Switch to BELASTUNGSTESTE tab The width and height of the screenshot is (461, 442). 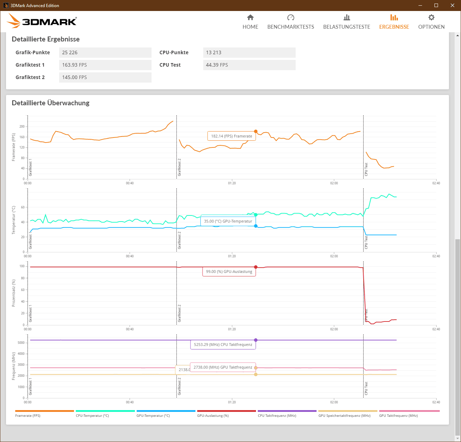click(x=347, y=22)
